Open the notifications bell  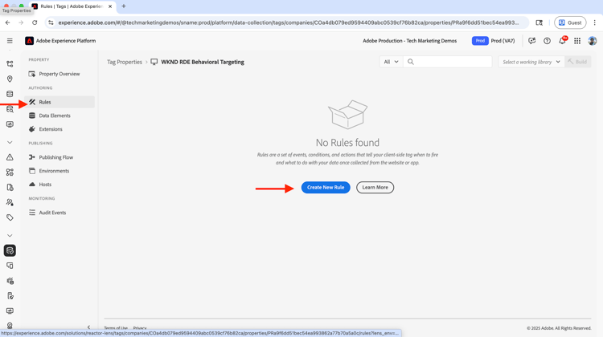pyautogui.click(x=562, y=41)
